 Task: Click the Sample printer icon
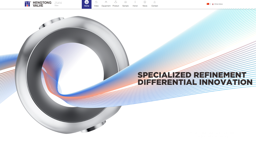point(125,2)
